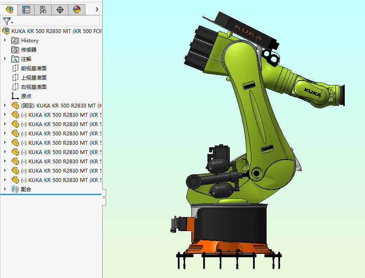Open the ConfigurationManager tab
Viewport: 365px width, 278px height.
coord(43,10)
